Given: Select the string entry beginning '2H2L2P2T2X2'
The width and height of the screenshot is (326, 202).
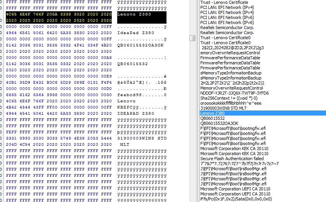Looking at the screenshot, I should click(232, 83).
